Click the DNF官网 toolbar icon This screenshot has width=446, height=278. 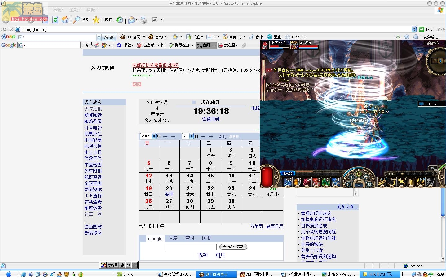(123, 37)
